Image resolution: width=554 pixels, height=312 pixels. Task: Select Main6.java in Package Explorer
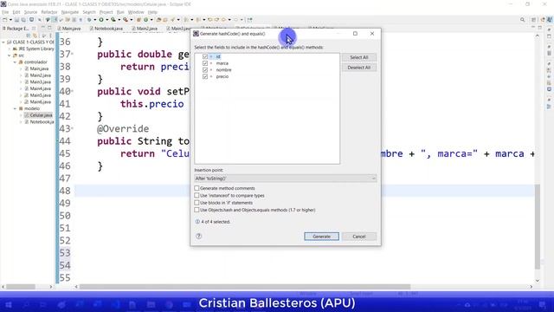pos(41,102)
